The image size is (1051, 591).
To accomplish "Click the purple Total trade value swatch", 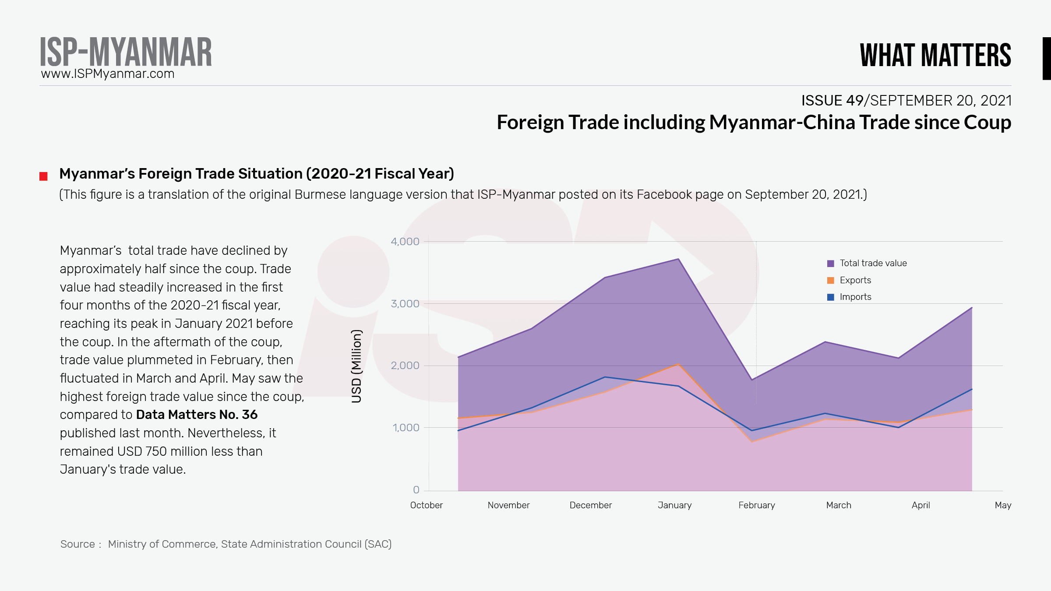I will pos(830,264).
